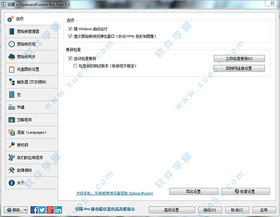Open the Facebook icon link
The width and height of the screenshot is (280, 217).
click(x=34, y=210)
